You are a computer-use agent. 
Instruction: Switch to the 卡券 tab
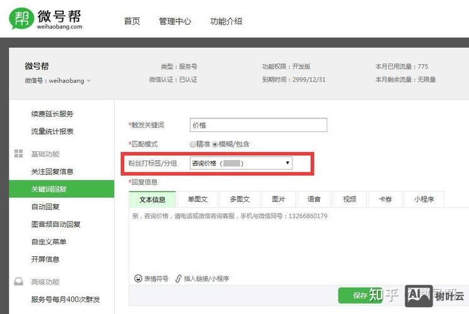pos(385,199)
